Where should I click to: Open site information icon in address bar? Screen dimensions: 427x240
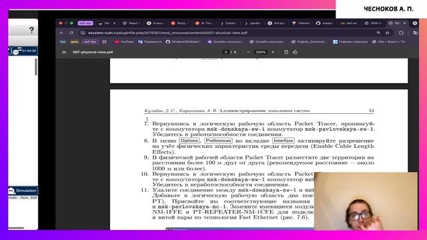83,33
